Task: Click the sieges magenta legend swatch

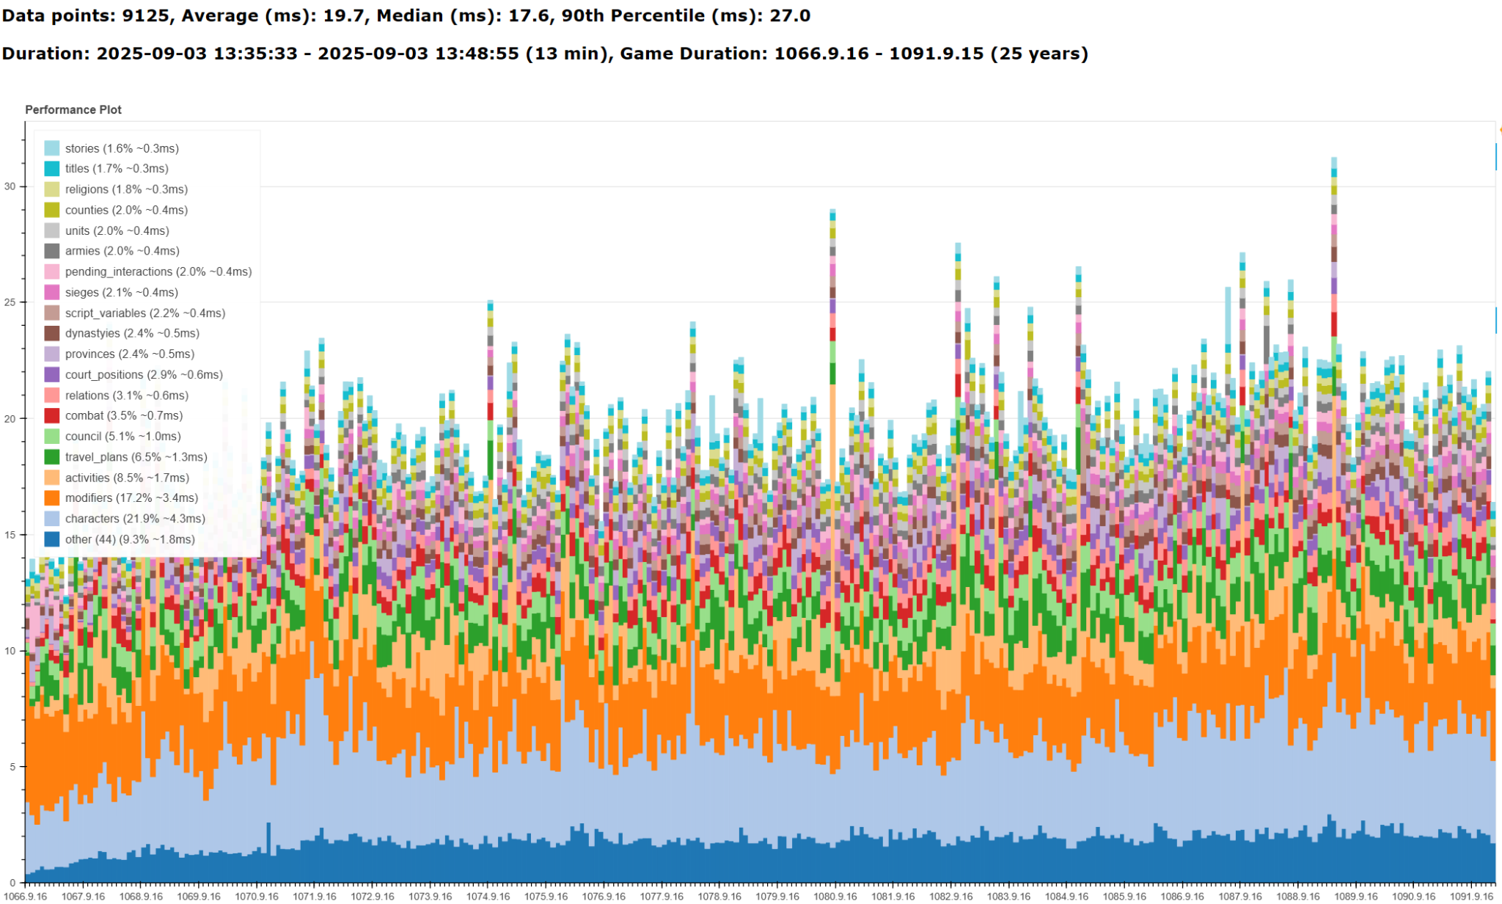Action: click(51, 292)
